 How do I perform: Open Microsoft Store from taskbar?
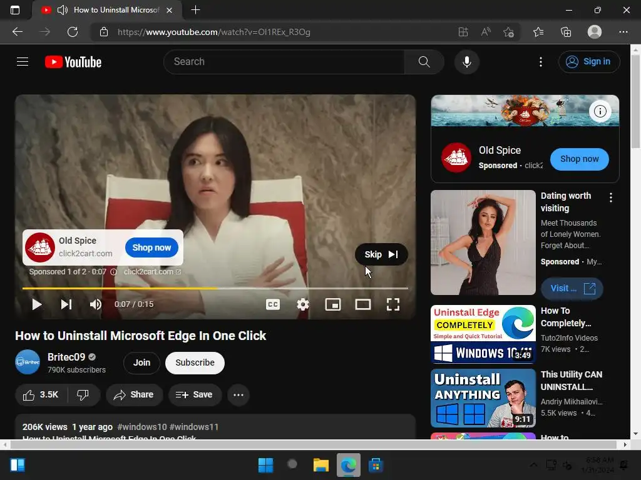[376, 465]
